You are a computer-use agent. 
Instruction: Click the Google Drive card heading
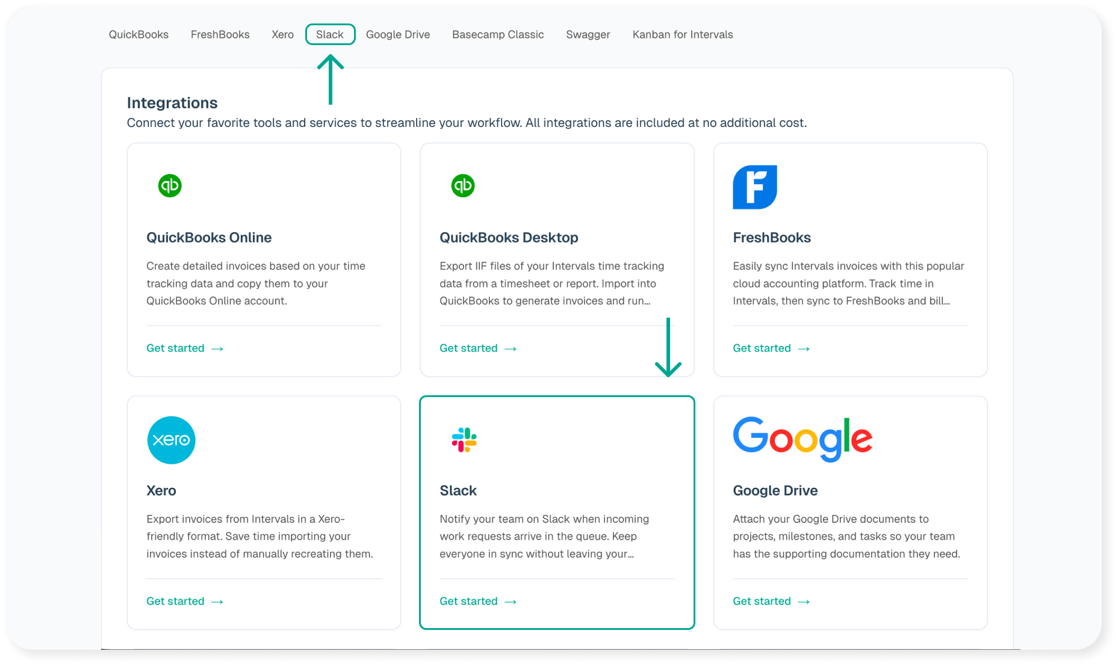coord(775,490)
